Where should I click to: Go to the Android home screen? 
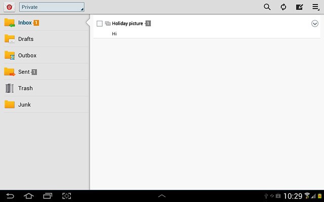point(29,196)
